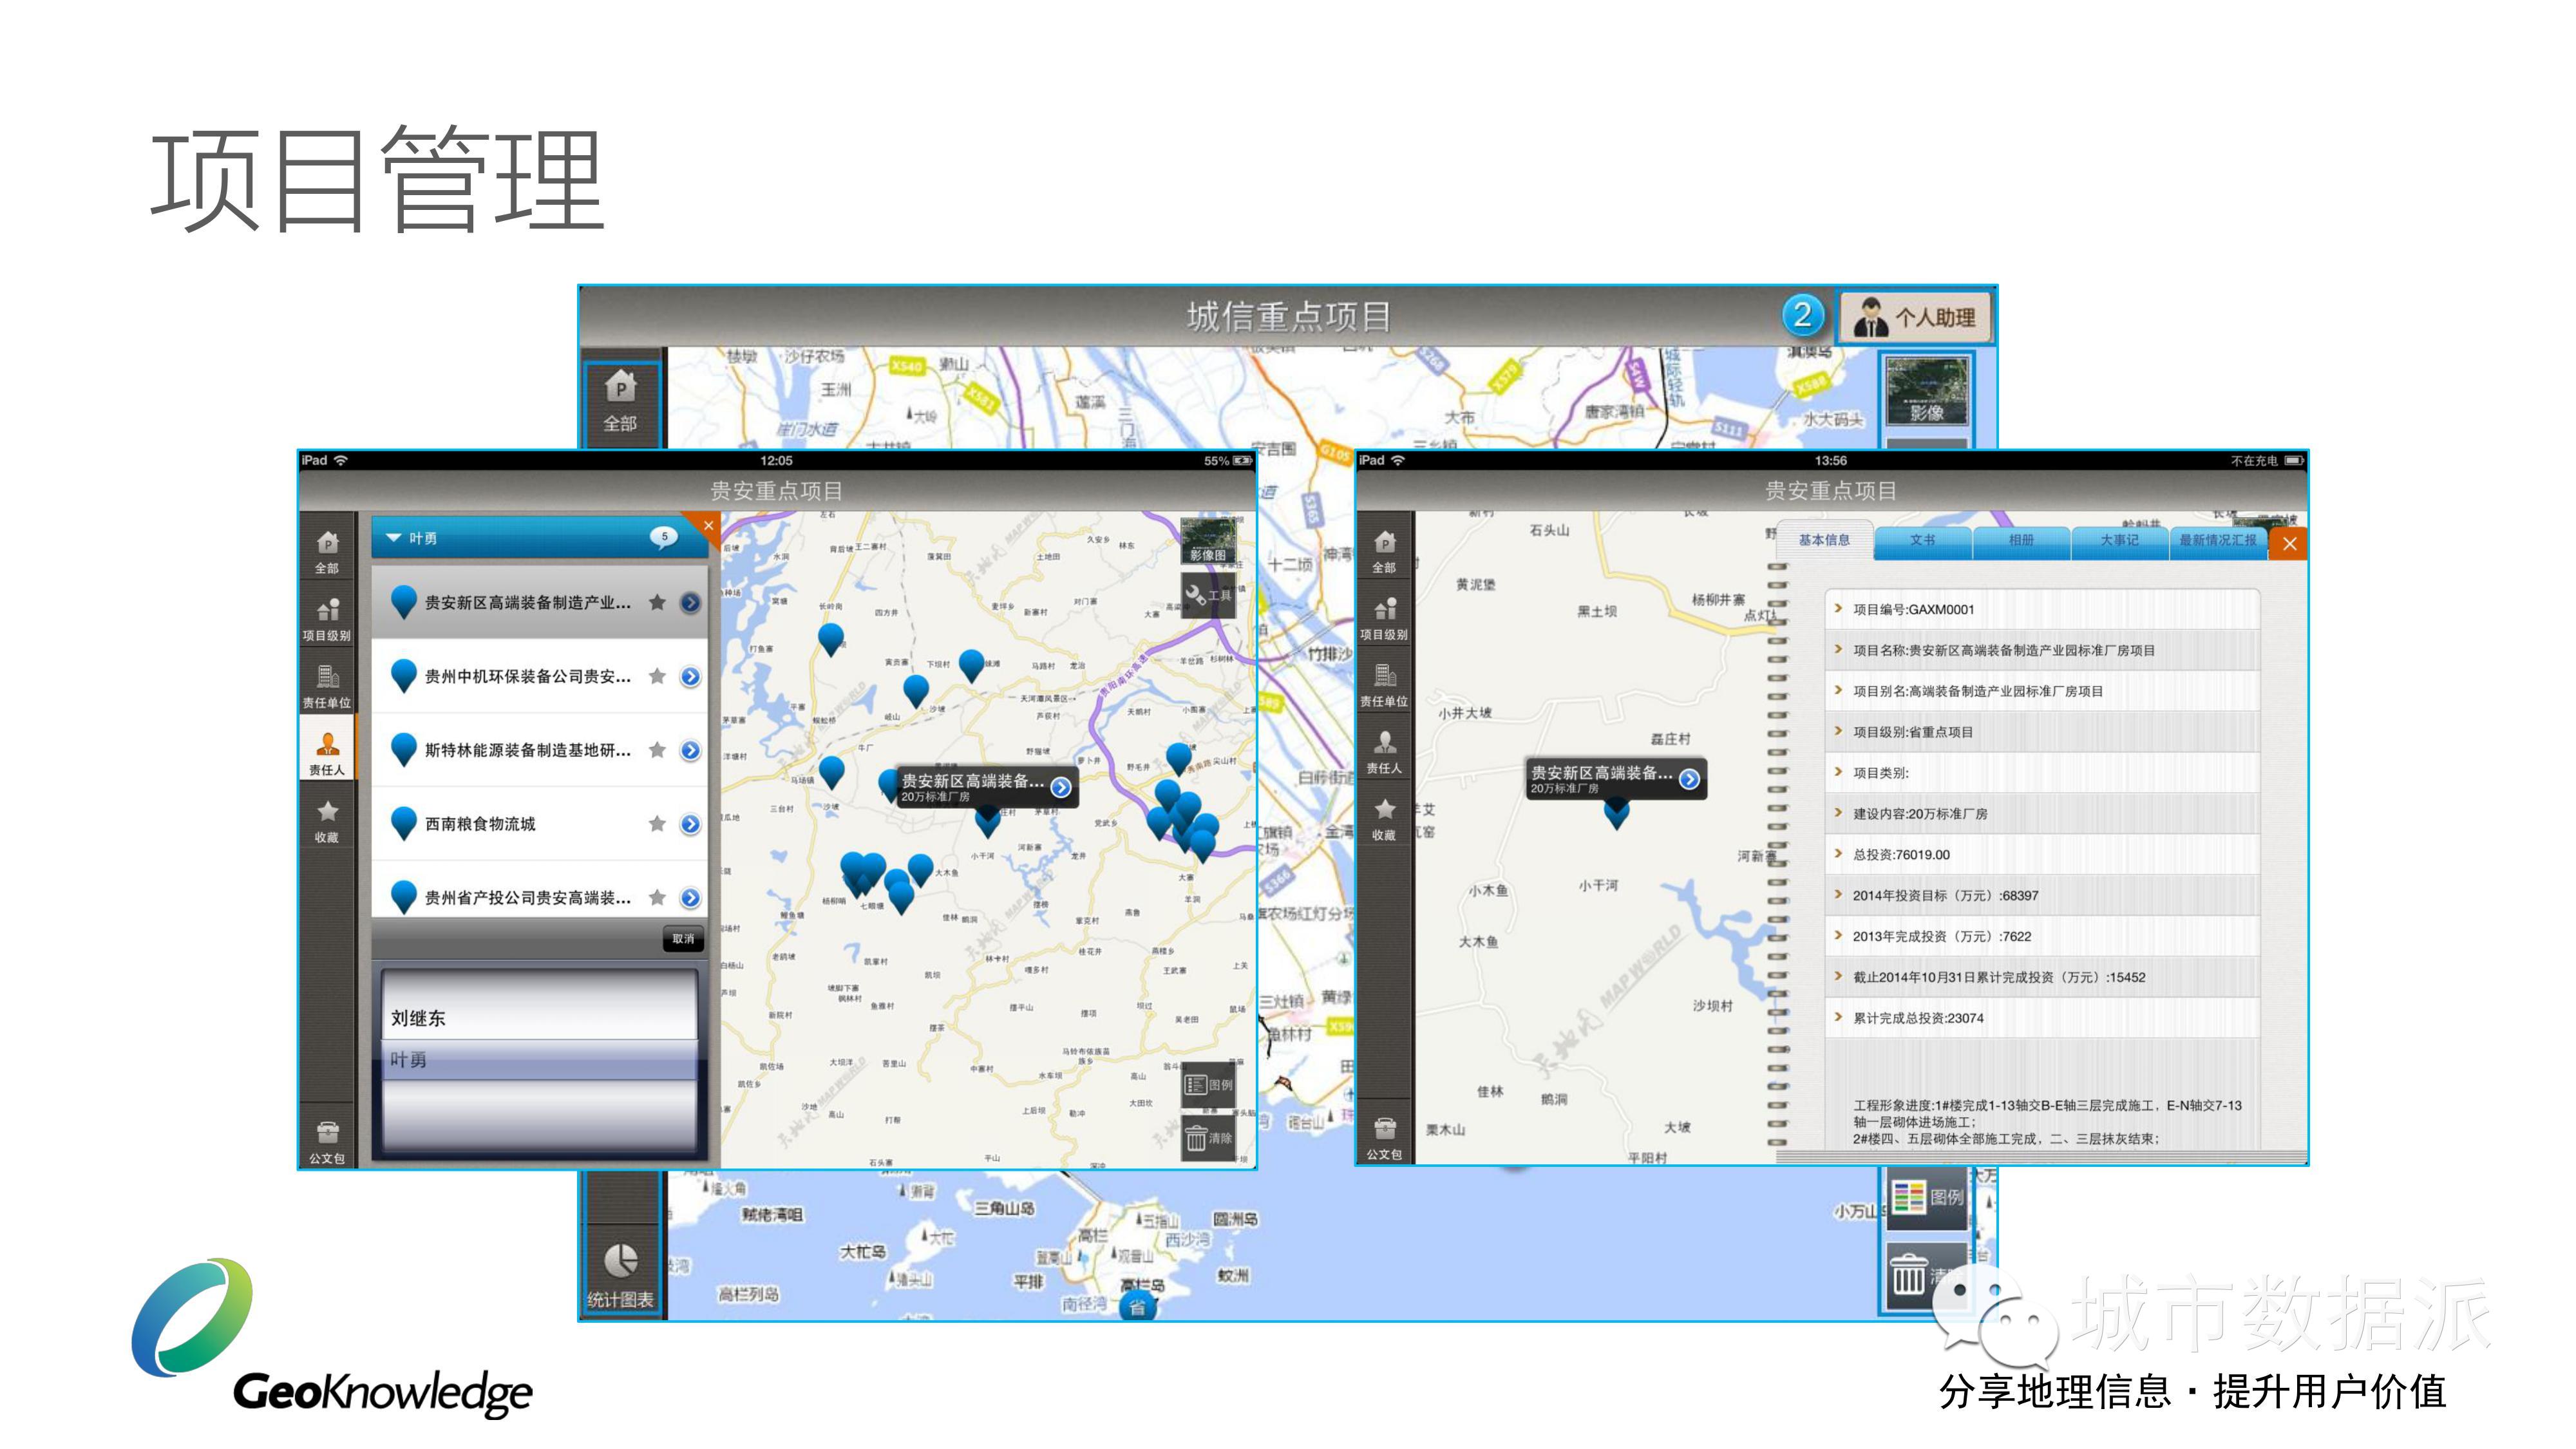Favorite 贵州中机环保装备公司 with star

point(657,676)
